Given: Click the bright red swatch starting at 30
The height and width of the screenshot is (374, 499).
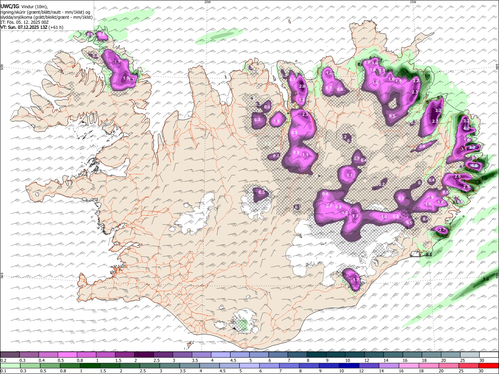Looking at the screenshot, I should click(488, 366).
